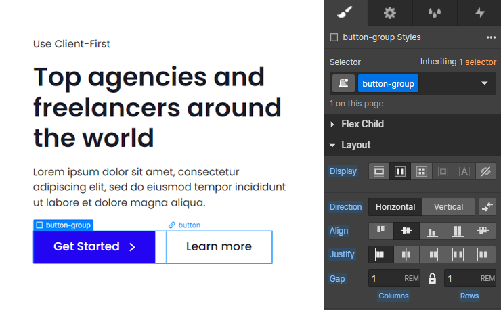Click the '1 on this page' text
The image size is (501, 310).
pyautogui.click(x=356, y=104)
